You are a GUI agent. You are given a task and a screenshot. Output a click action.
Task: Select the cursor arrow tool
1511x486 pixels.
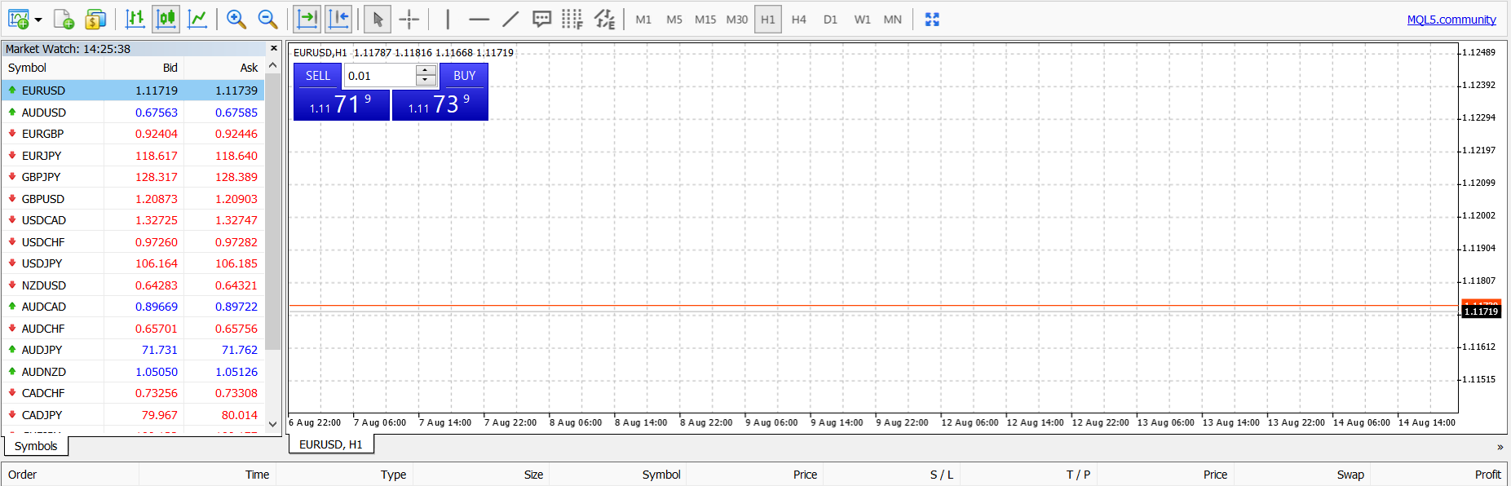pos(378,19)
